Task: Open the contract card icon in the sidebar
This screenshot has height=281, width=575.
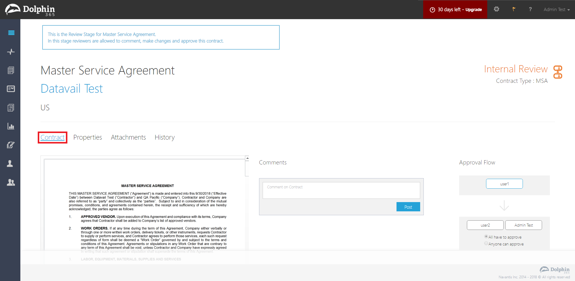Action: [x=11, y=89]
